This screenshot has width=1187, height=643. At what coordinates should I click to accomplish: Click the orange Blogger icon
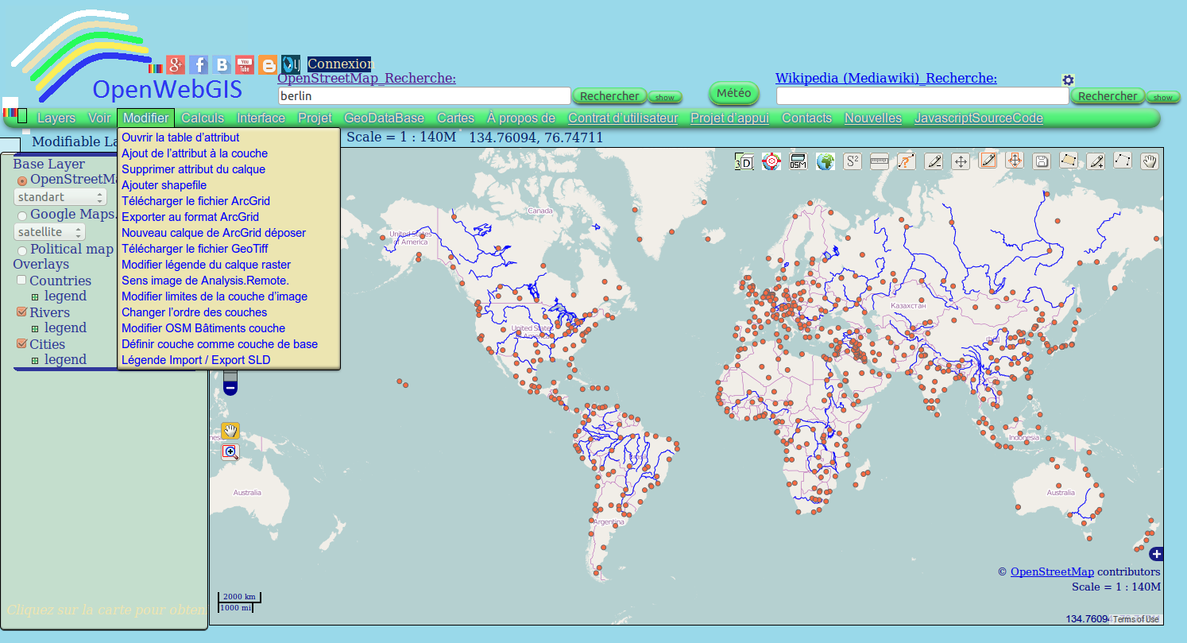point(268,65)
